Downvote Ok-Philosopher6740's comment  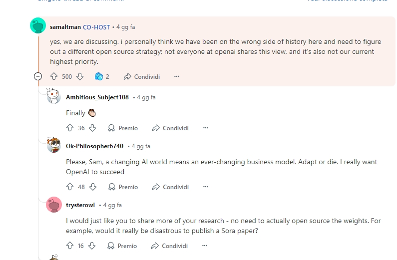tap(92, 187)
